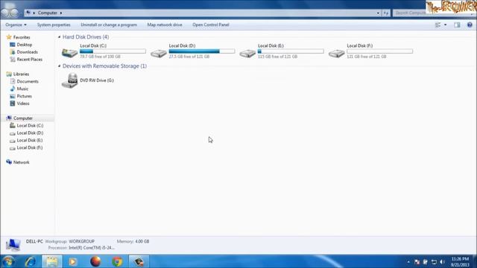Open Local Disk (E:) drive icon
Screen dimensions: 477x268
tap(247, 53)
